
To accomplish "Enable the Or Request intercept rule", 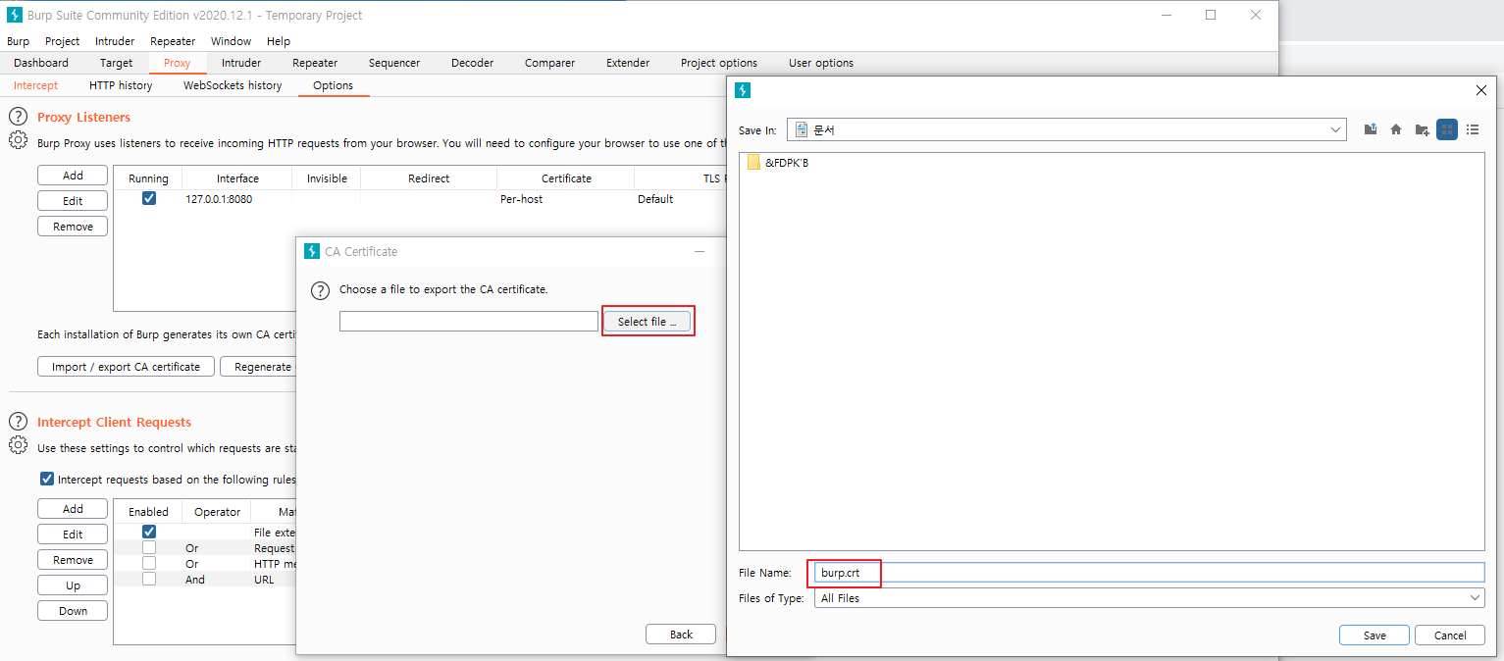I will pos(149,547).
